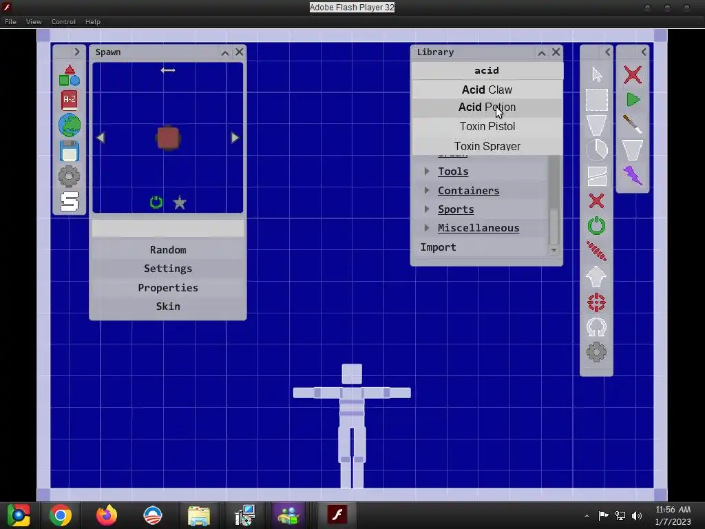Click the green power icon in Spawn preview
705x529 pixels.
coord(156,203)
